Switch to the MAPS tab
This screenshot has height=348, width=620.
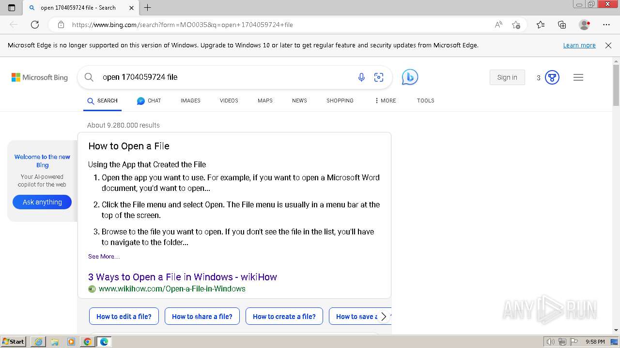coord(265,101)
